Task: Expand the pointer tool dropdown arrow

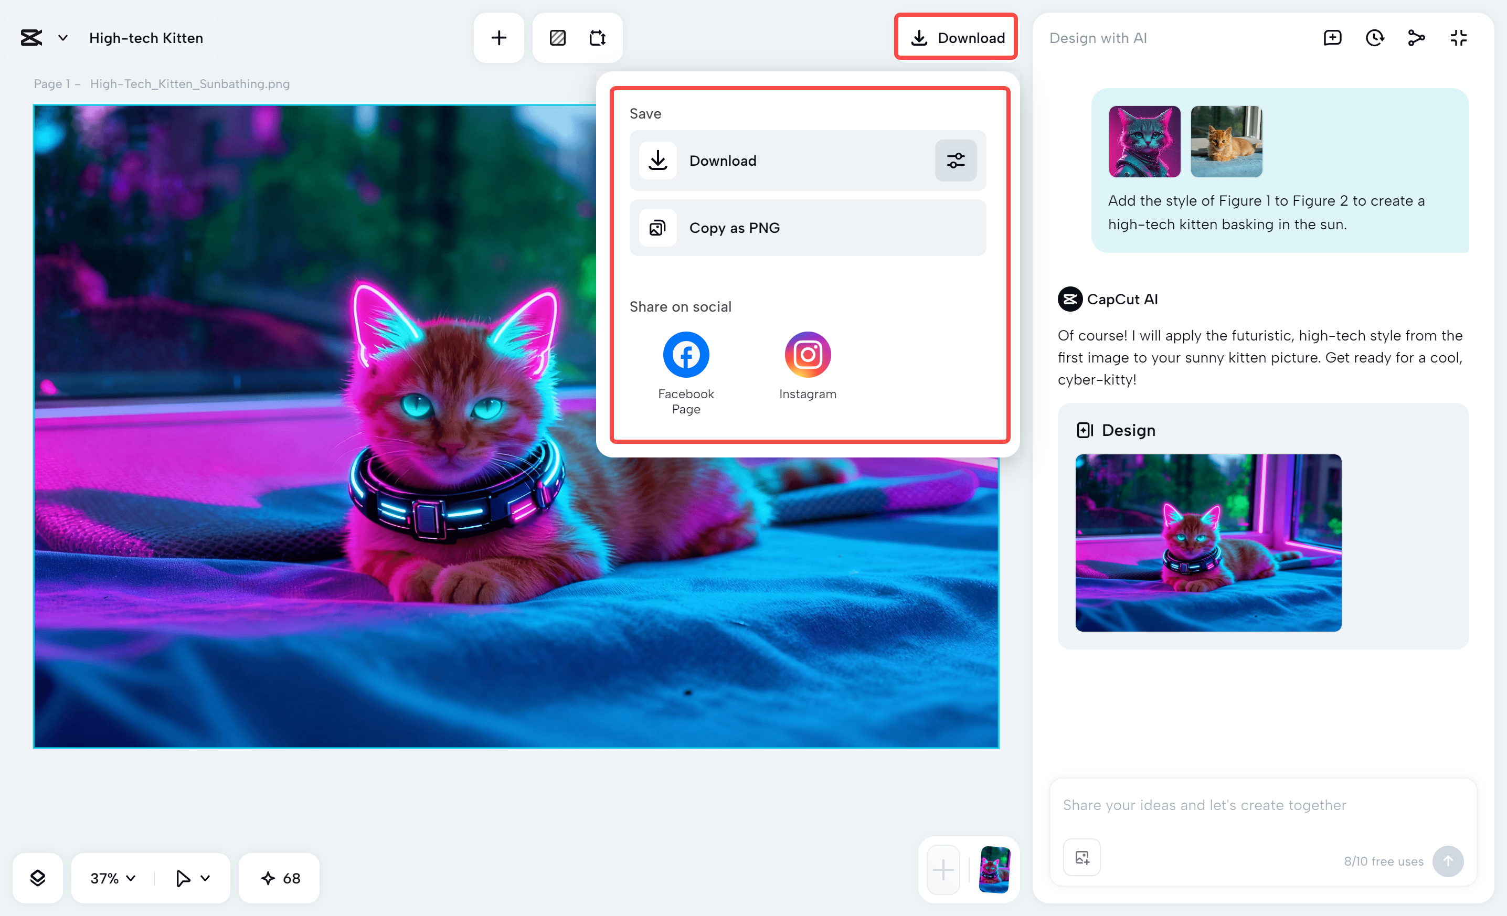Action: point(206,878)
